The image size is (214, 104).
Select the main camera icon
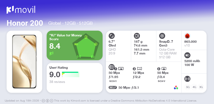(112, 67)
